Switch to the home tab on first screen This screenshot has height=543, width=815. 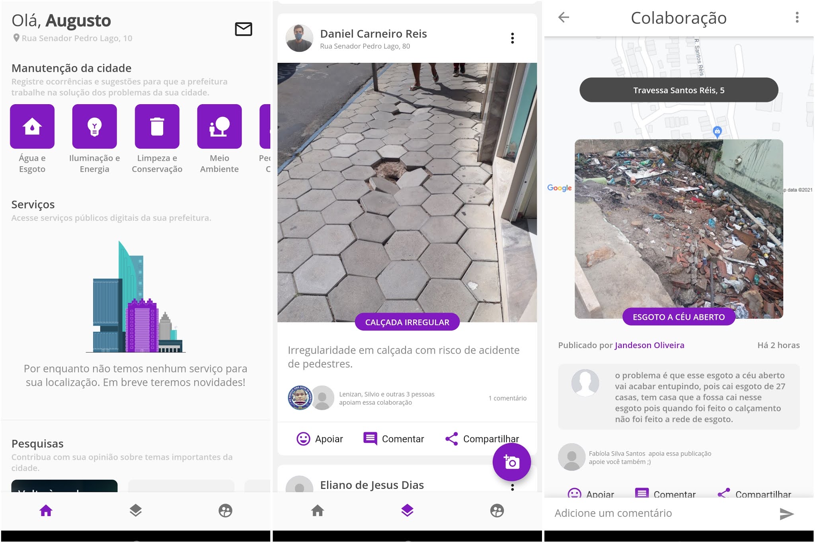(46, 510)
